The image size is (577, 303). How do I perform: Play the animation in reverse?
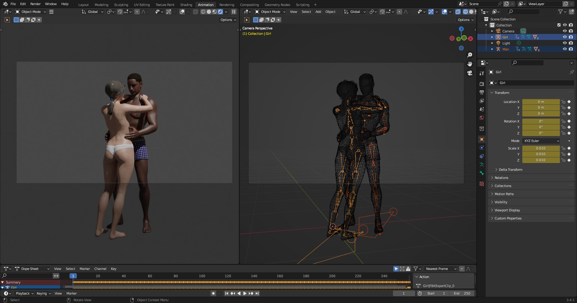coord(239,293)
